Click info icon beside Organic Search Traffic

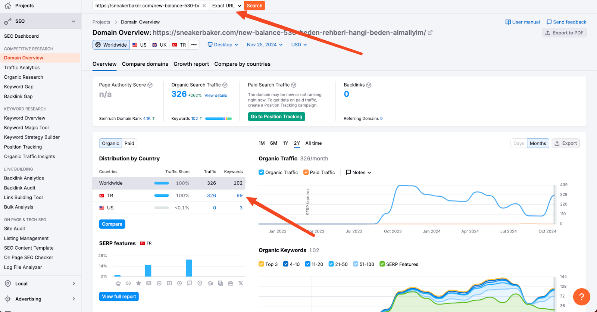click(x=225, y=85)
